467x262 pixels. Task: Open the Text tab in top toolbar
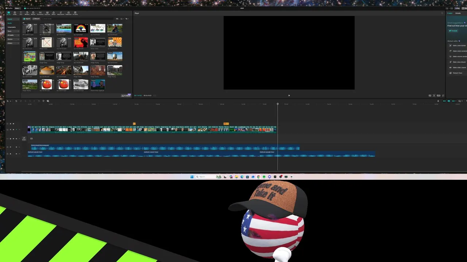click(x=21, y=13)
